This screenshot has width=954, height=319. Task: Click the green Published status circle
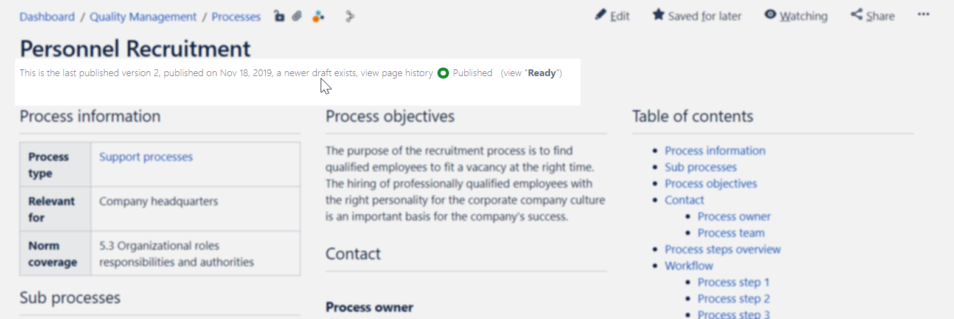coord(443,74)
